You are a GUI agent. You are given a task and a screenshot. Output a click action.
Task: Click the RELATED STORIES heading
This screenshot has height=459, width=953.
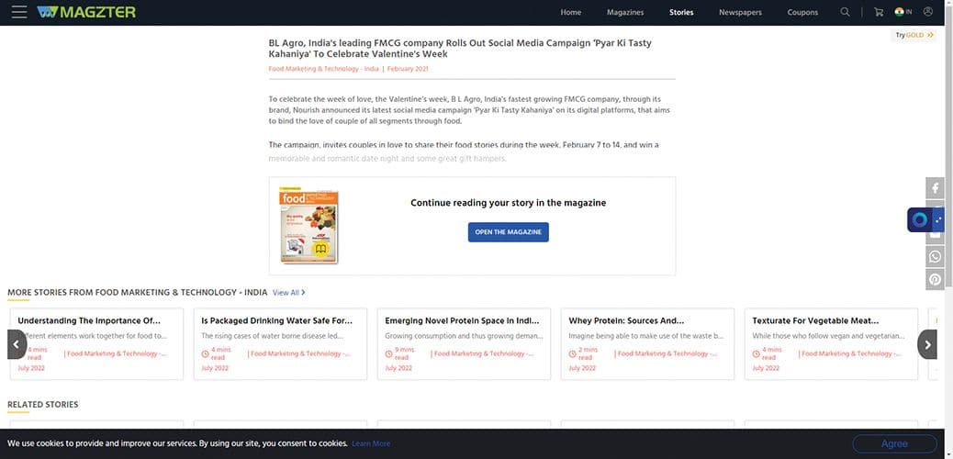(x=42, y=404)
